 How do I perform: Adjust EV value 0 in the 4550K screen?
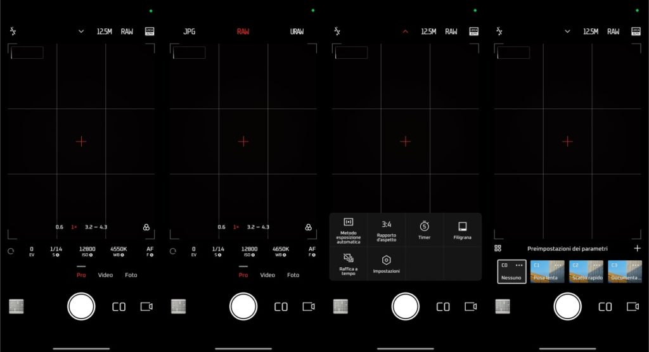[x=32, y=251]
